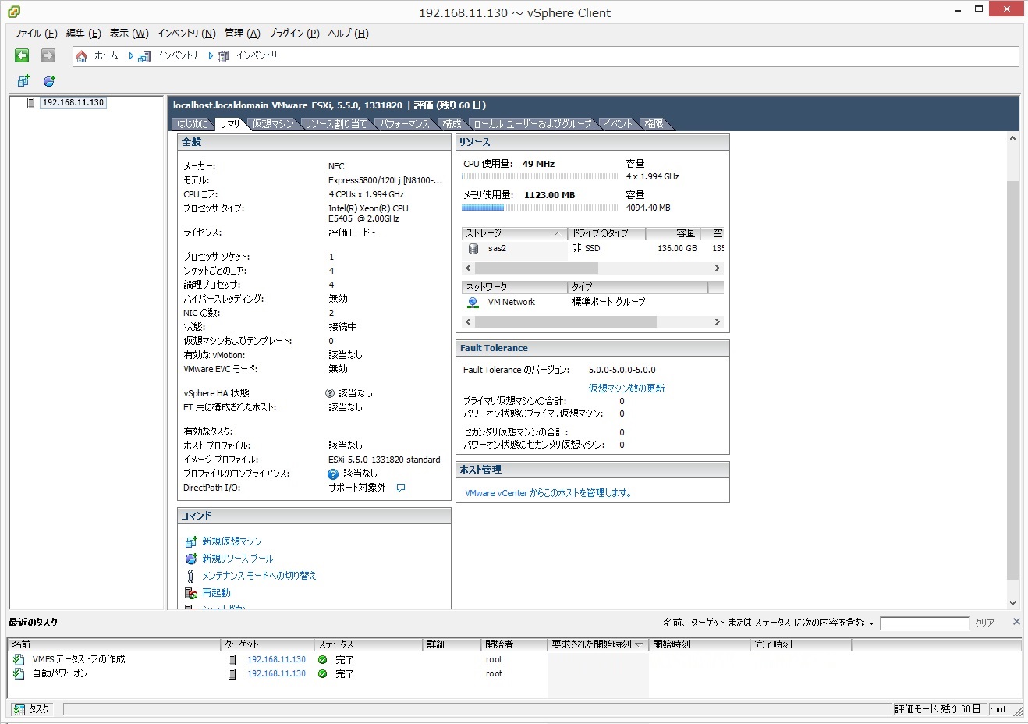Open the dropdown arrow right after ホーム
1028x724 pixels.
131,56
